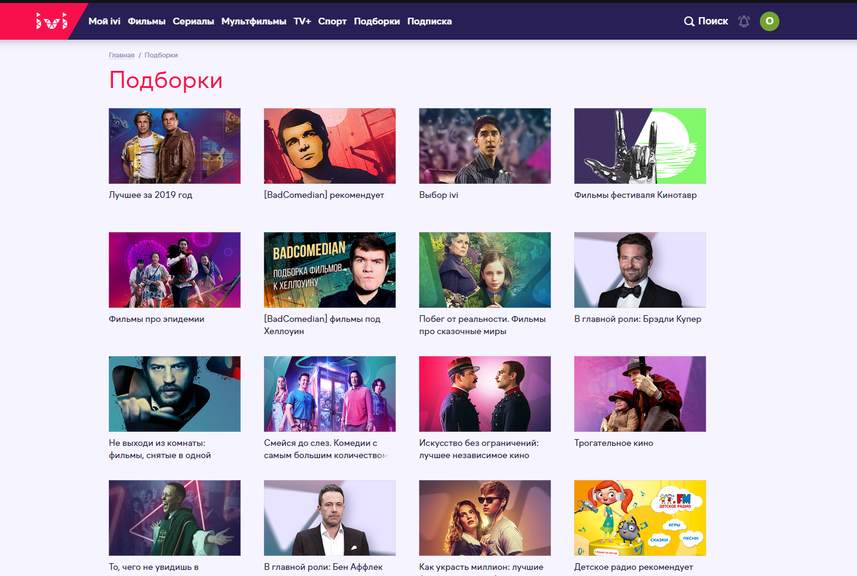Click the [BadComedian] фильмы под Хеллоуин title
This screenshot has height=576, width=857.
click(x=322, y=325)
